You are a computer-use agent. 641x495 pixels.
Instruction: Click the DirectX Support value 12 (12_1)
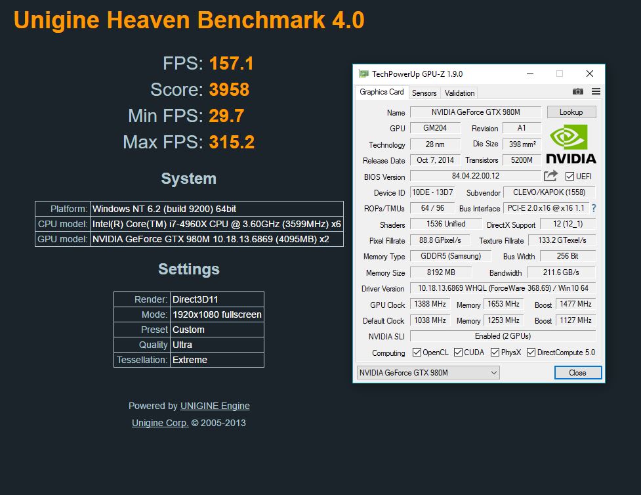coord(568,224)
